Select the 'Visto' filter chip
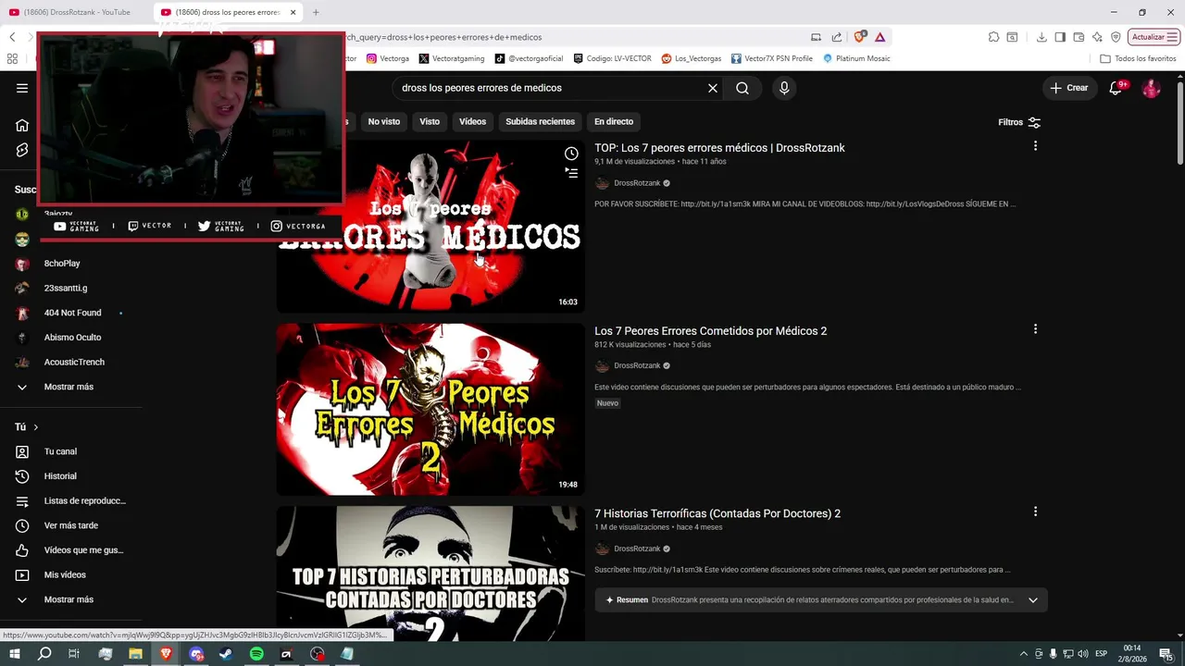Image resolution: width=1185 pixels, height=666 pixels. (430, 121)
